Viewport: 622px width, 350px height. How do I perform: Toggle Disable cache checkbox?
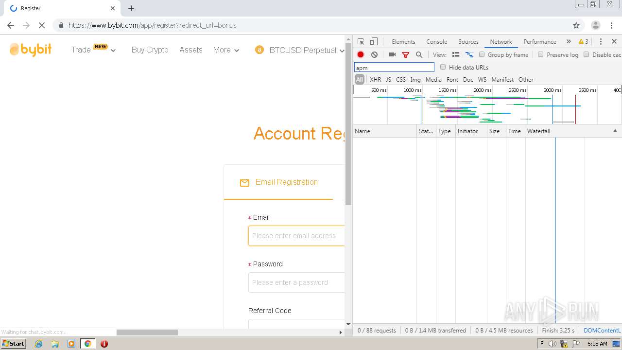tap(586, 55)
